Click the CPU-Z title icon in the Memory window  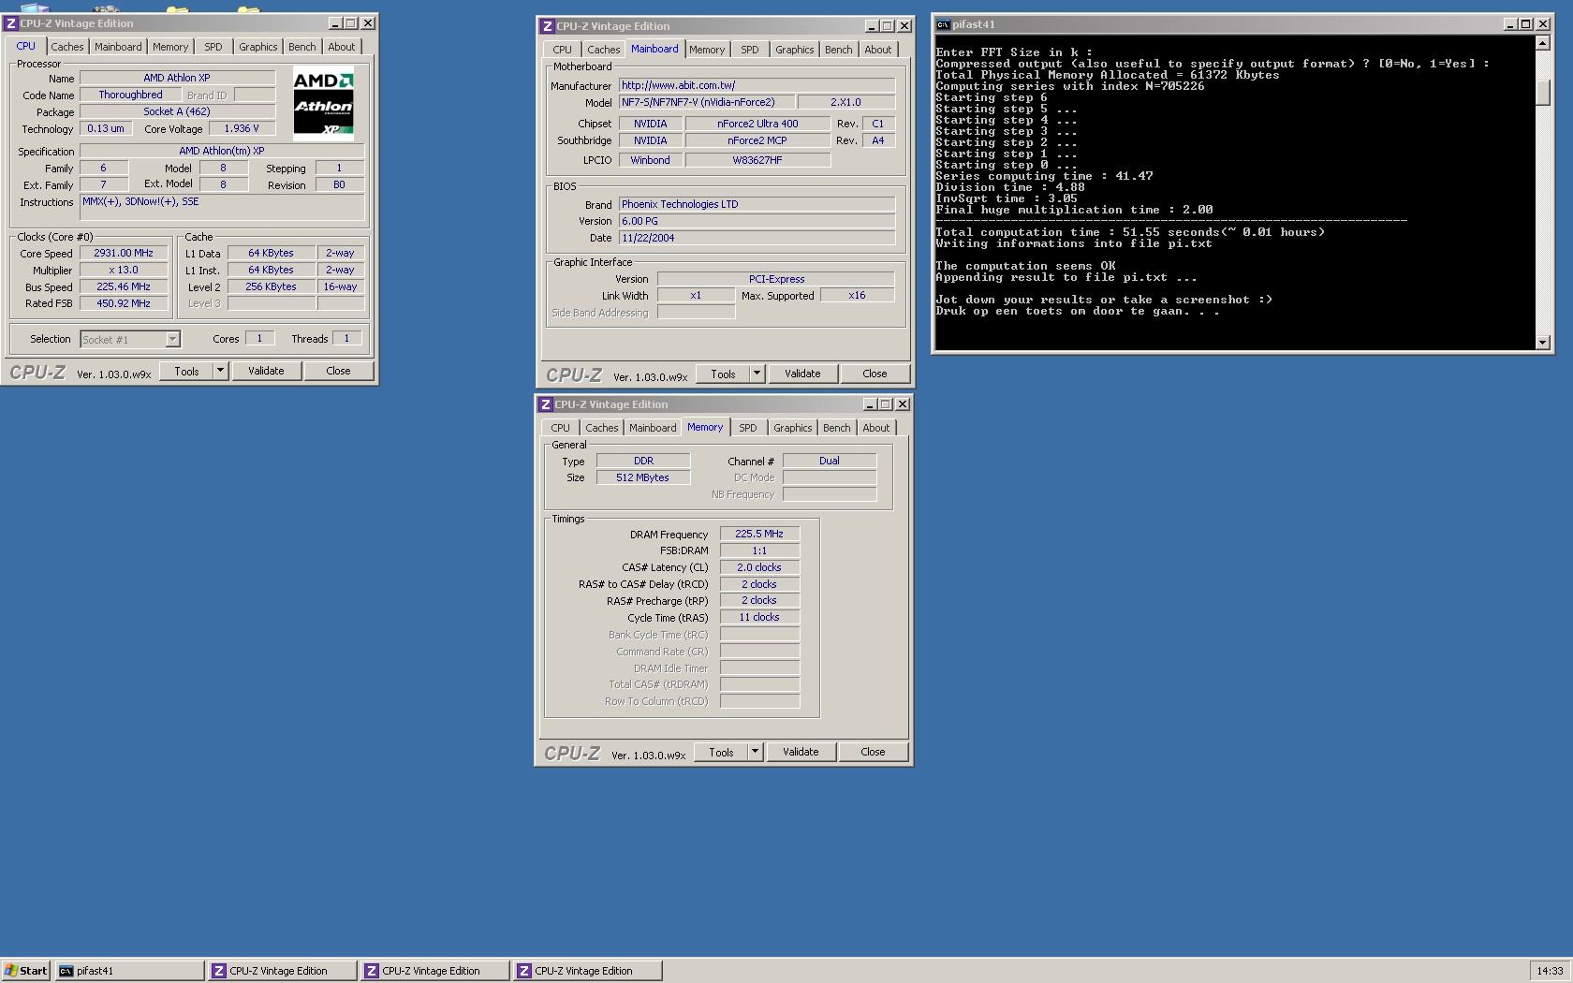[545, 404]
